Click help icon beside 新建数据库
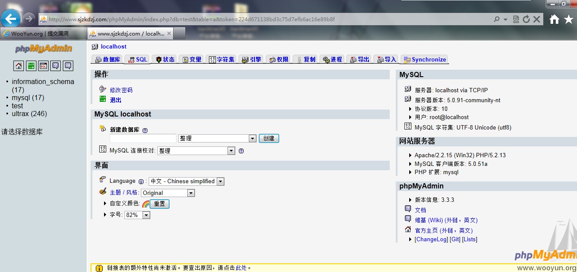 pyautogui.click(x=145, y=130)
